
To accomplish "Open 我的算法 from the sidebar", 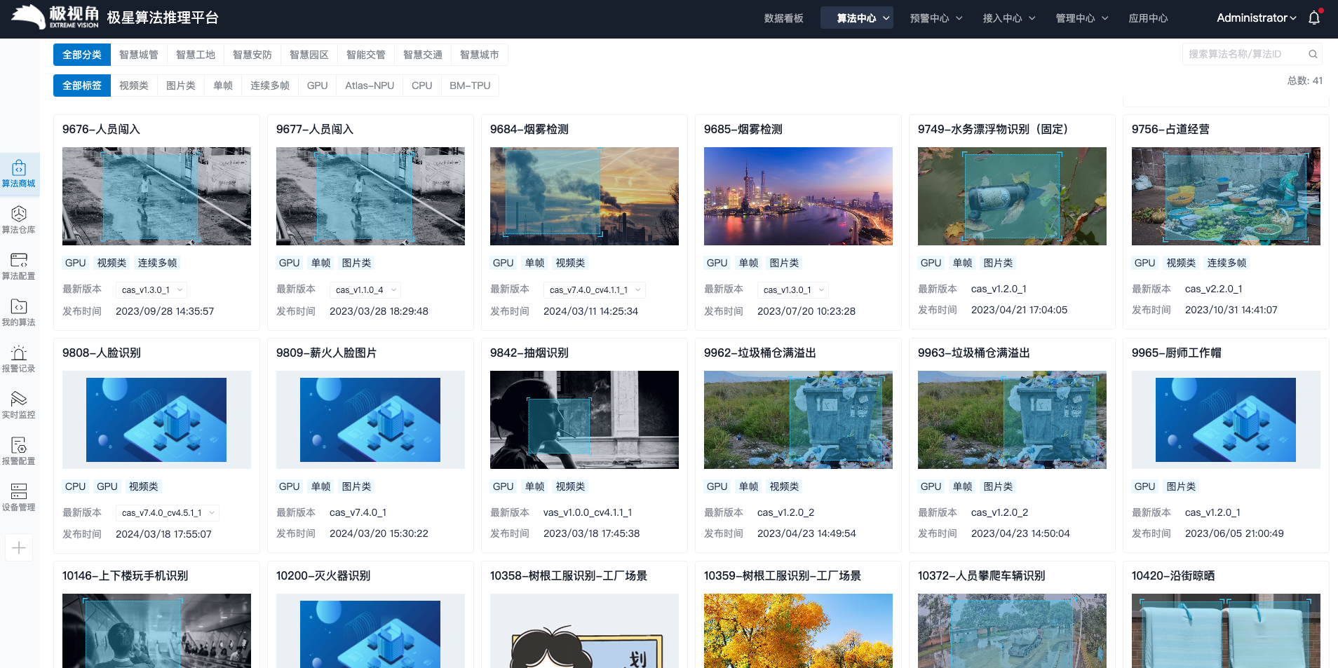I will click(x=19, y=313).
